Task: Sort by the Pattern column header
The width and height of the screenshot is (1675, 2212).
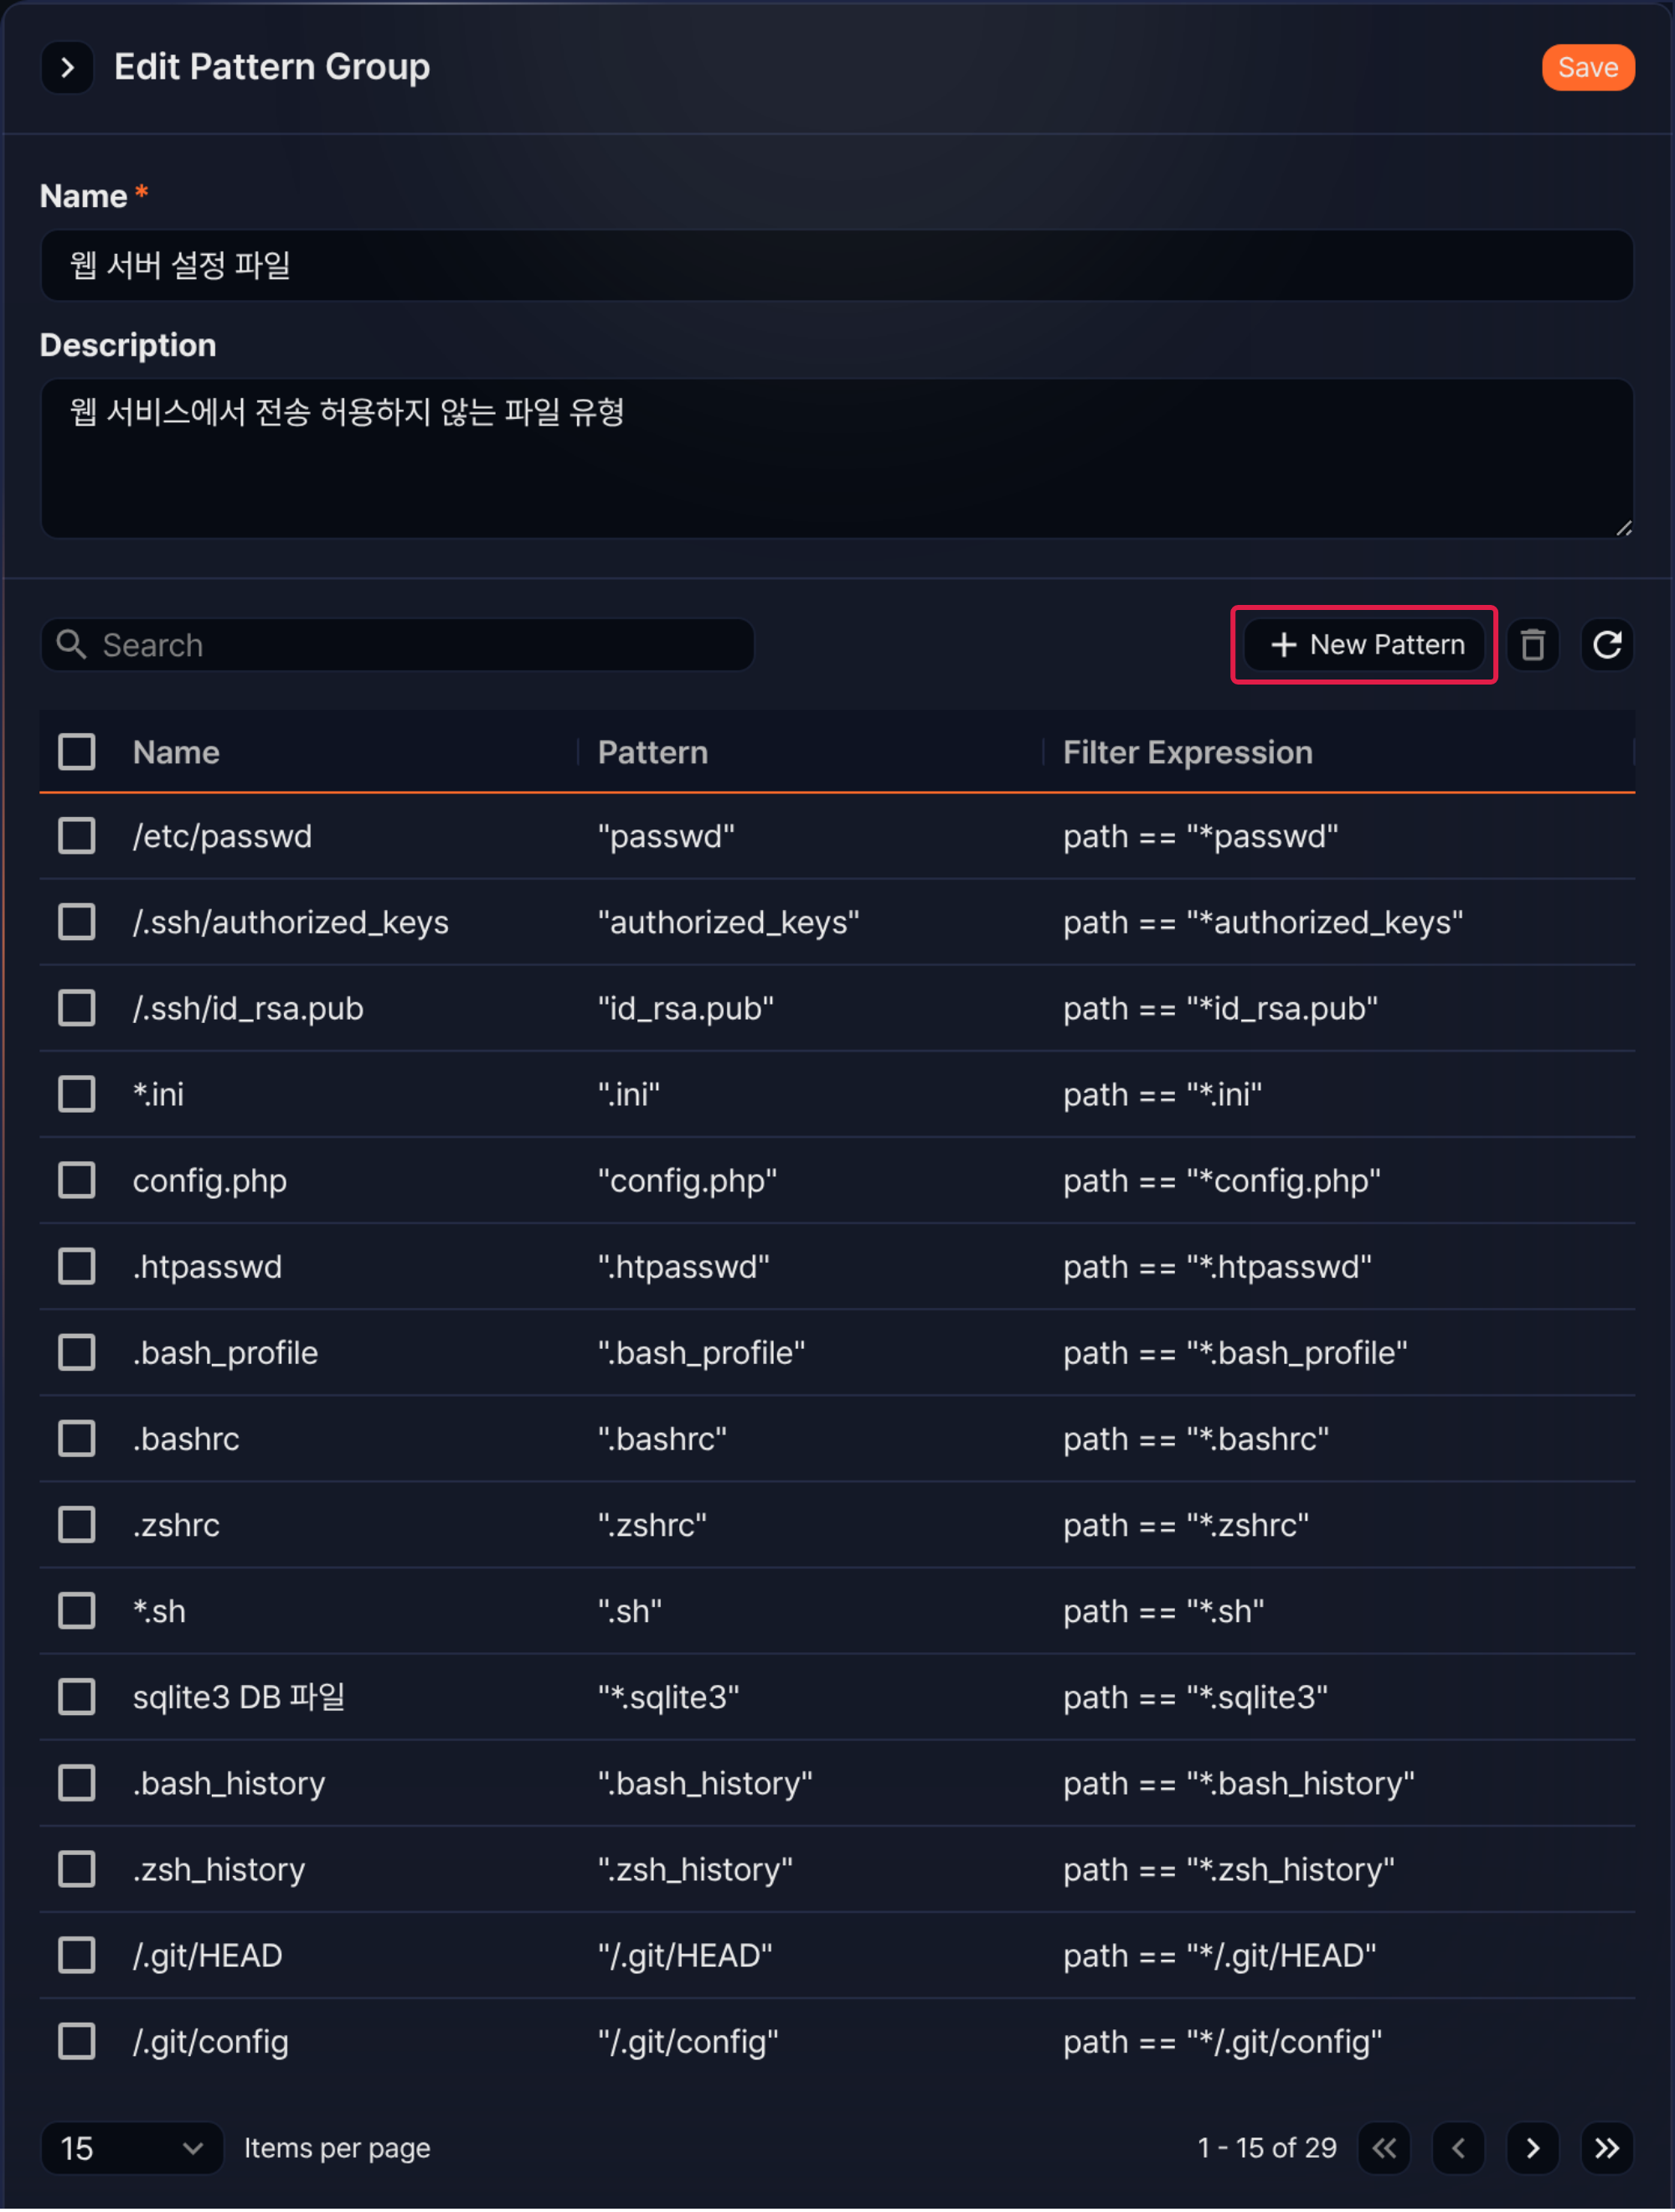Action: click(652, 752)
